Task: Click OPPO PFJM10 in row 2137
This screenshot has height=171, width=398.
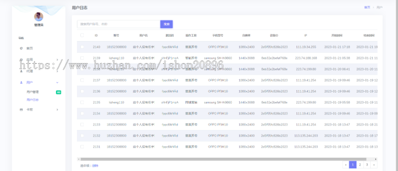Action: pyautogui.click(x=218, y=80)
